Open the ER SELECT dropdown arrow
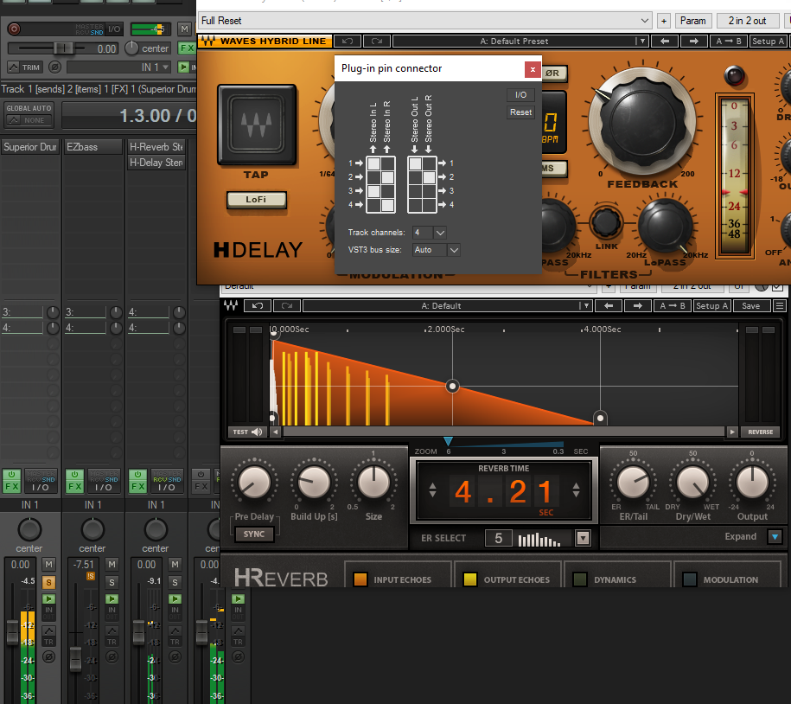The height and width of the screenshot is (704, 791). 583,539
